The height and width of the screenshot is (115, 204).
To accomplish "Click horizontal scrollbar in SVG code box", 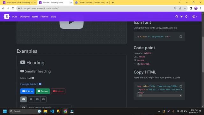I will coord(159,96).
